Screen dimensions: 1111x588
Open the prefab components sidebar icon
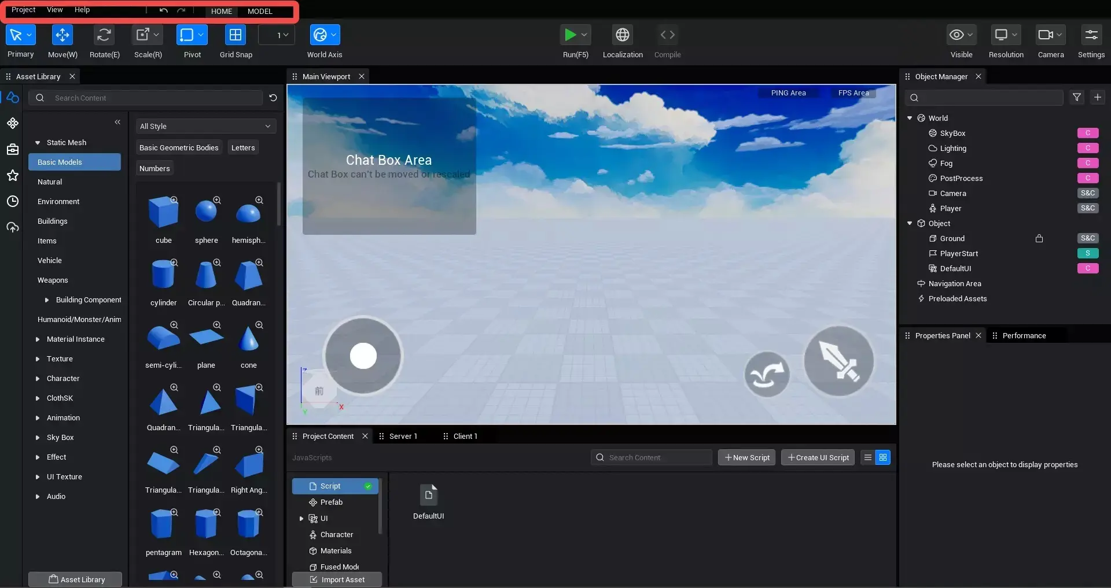coord(13,123)
